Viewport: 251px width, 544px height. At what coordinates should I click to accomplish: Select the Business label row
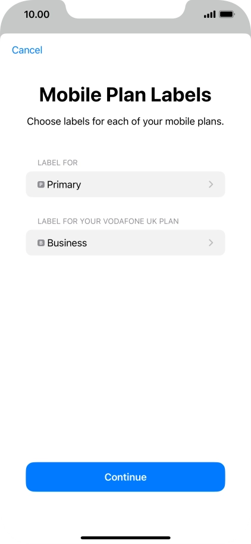[125, 243]
